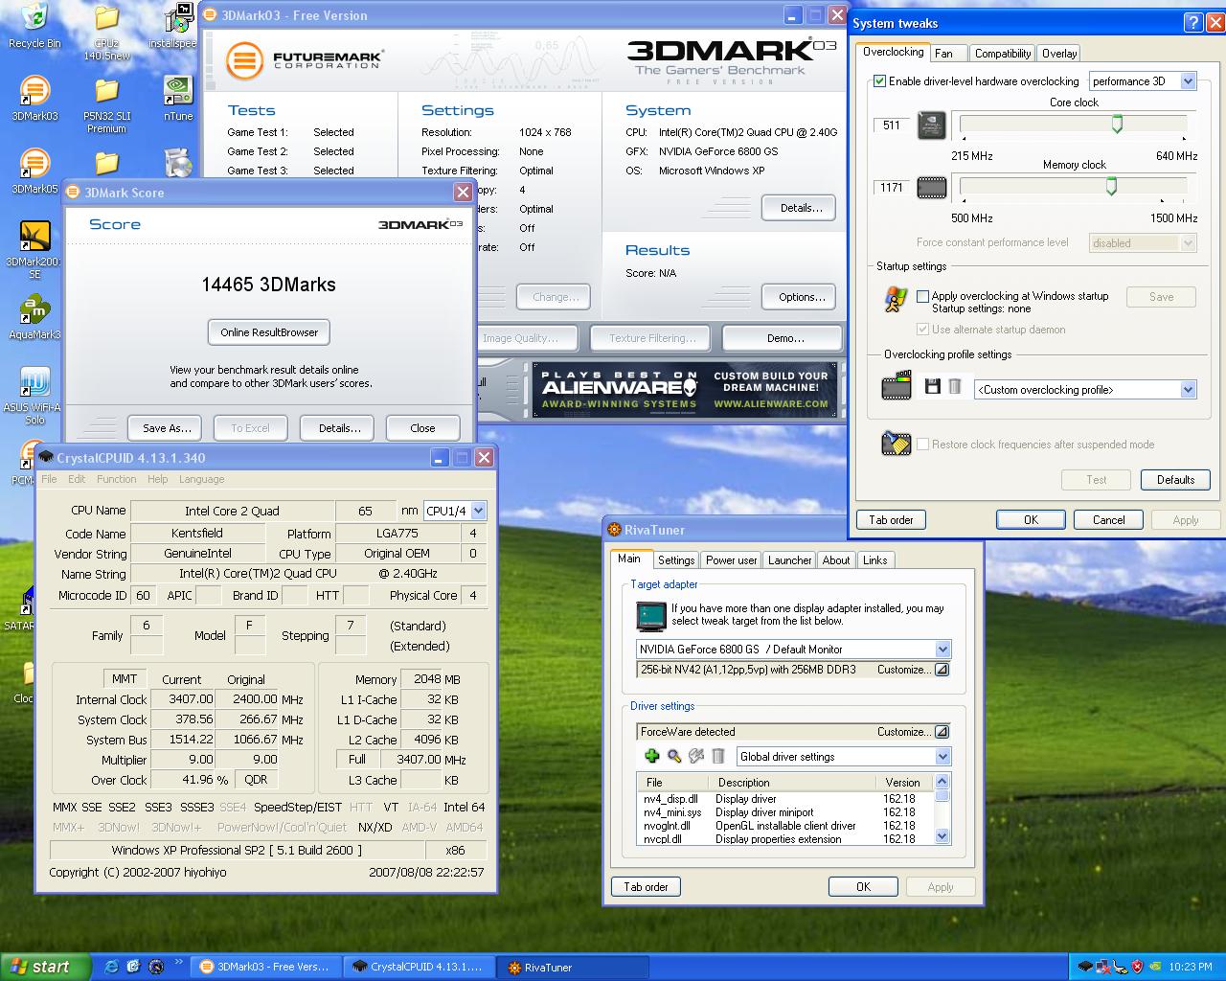
Task: Open the 3DMark05 desktop shortcut
Action: tap(34, 171)
